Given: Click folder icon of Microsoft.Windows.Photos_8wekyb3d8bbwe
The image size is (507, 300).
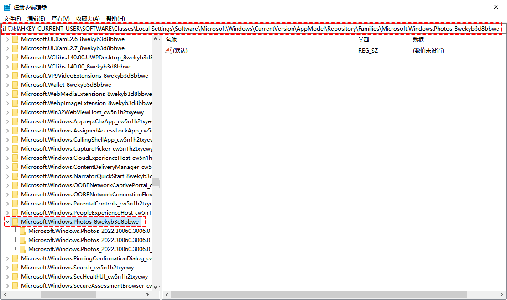Looking at the screenshot, I should tap(16, 221).
